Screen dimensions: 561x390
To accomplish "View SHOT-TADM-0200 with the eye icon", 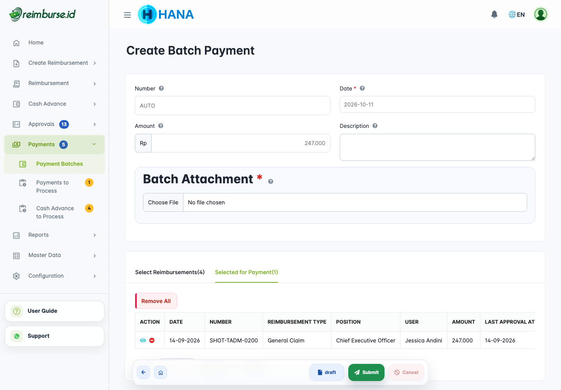I will (143, 340).
